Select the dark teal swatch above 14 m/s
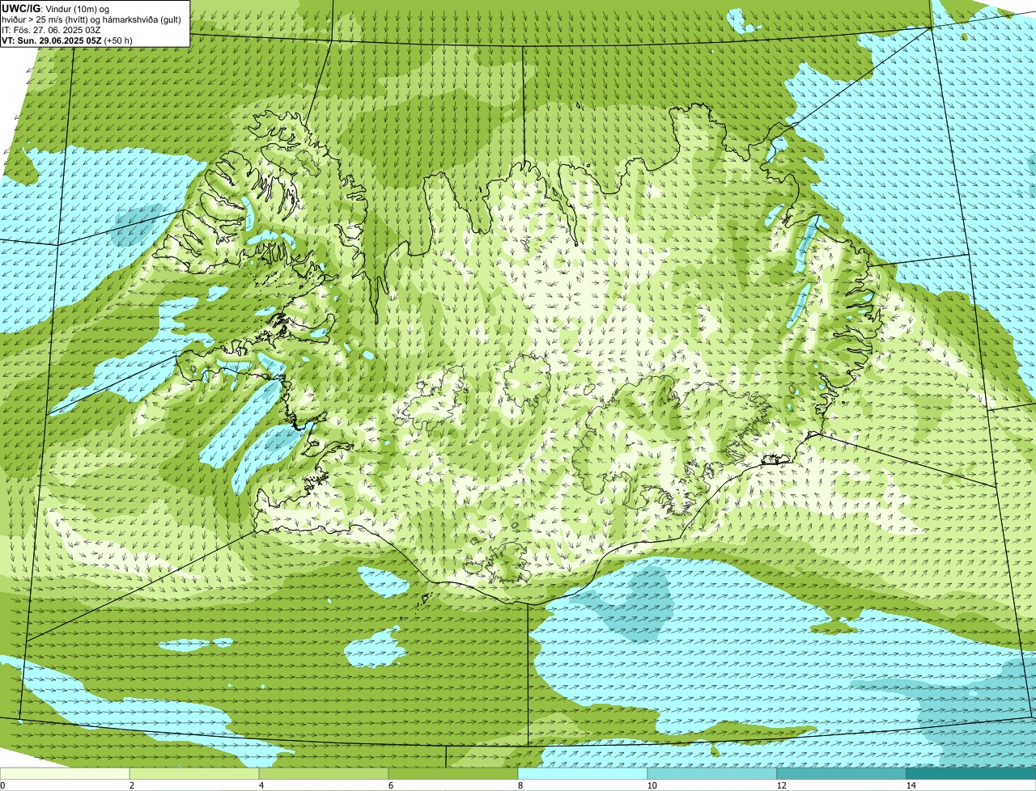The width and height of the screenshot is (1036, 791). click(971, 773)
